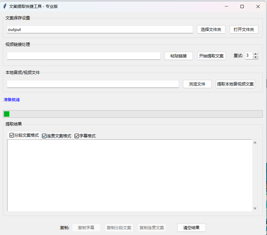Click the green progress bar
This screenshot has height=235, width=267.
click(x=6, y=114)
